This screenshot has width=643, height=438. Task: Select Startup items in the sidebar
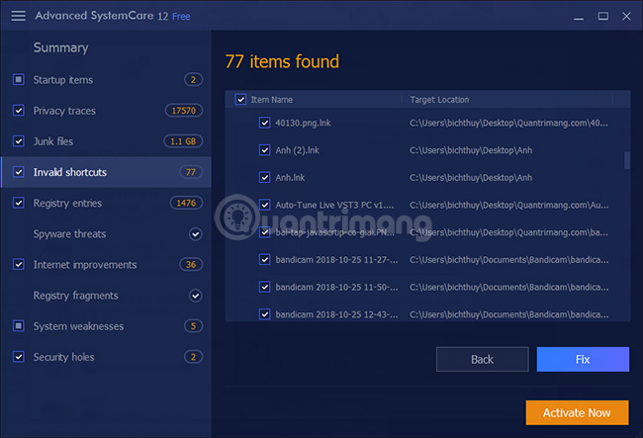(63, 80)
